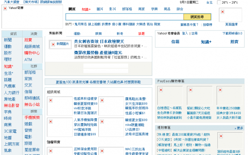Open 汽機車 in the left sidebar

tap(10, 86)
